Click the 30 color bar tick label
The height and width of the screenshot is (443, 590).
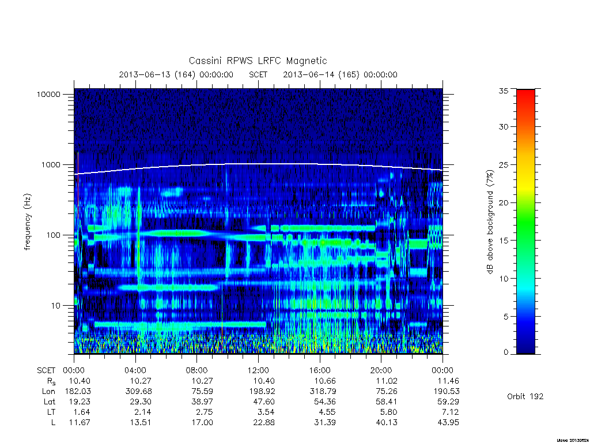(x=503, y=127)
